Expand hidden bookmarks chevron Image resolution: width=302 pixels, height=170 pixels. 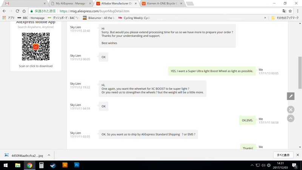point(265,18)
